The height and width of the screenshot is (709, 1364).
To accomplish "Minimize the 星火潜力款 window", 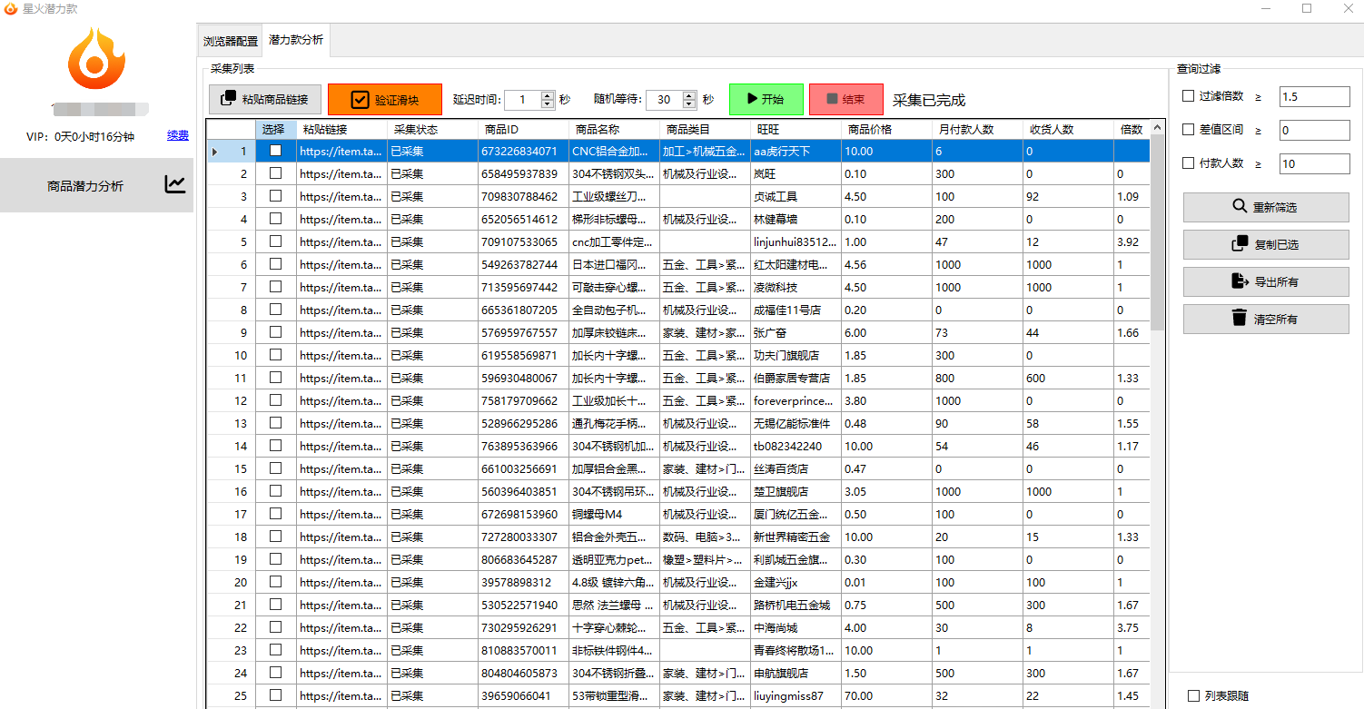I will (1264, 8).
